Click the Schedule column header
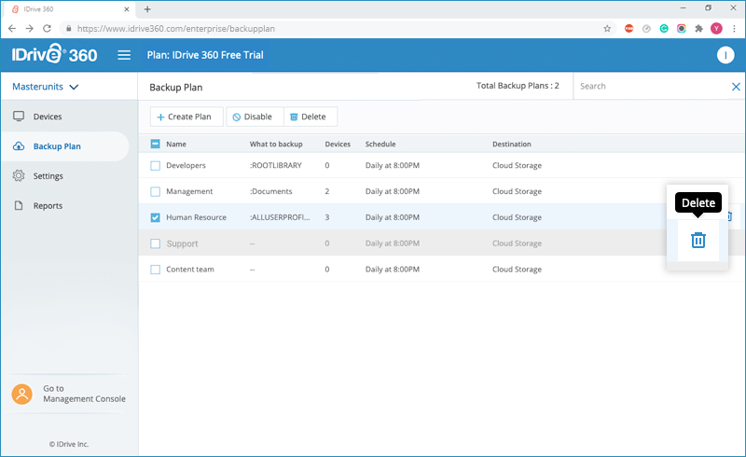Image resolution: width=746 pixels, height=457 pixels. coord(380,145)
